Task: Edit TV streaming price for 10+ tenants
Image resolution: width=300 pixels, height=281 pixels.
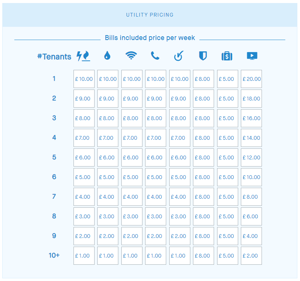Action: pyautogui.click(x=251, y=256)
